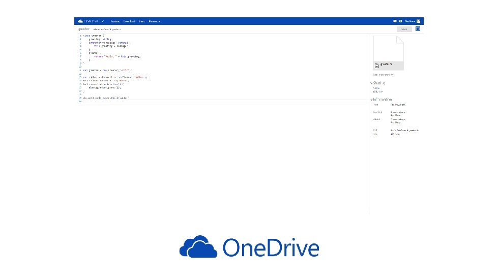Click the greeter file title

(x=83, y=29)
